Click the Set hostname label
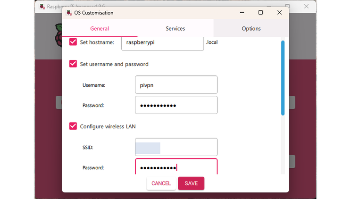Screen dimensions: 351x199 pyautogui.click(x=97, y=42)
